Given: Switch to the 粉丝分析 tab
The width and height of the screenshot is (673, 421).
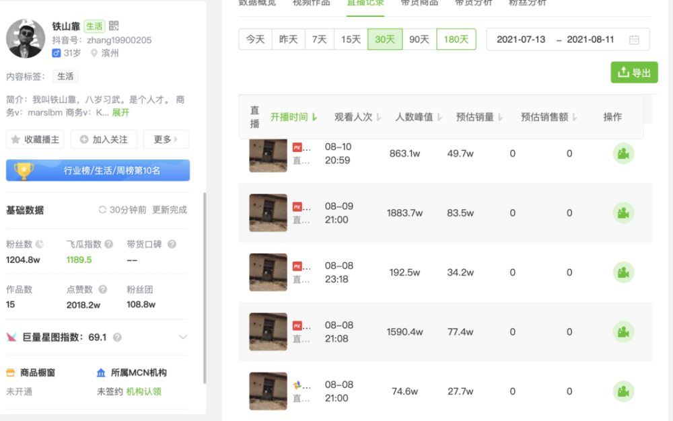Looking at the screenshot, I should tap(528, 3).
